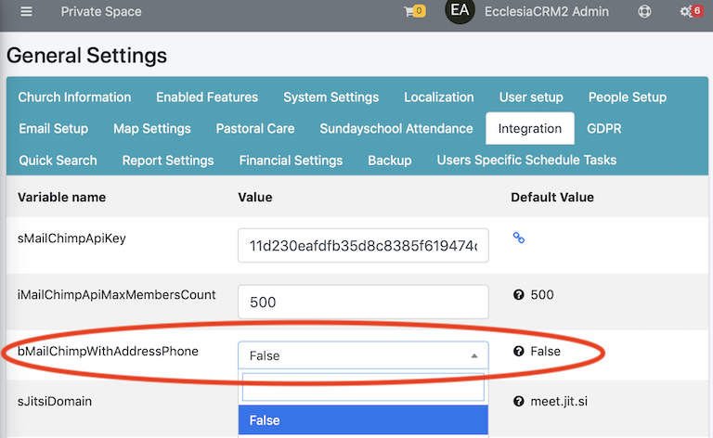Open the GDPR tab
713x438 pixels.
tap(603, 129)
